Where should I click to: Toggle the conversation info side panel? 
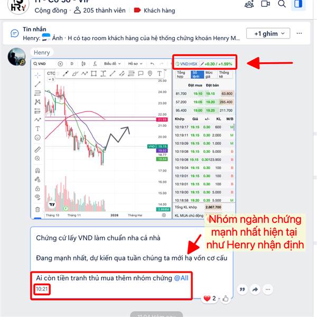click(298, 4)
